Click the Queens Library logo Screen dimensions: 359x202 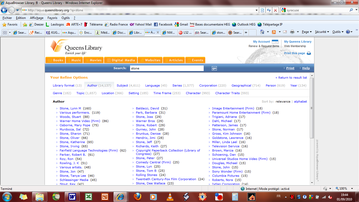click(76, 47)
